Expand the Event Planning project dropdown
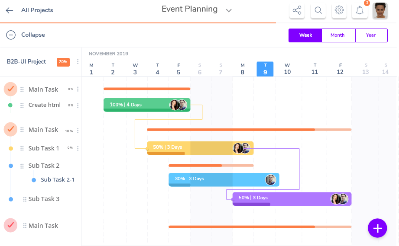 pos(229,10)
